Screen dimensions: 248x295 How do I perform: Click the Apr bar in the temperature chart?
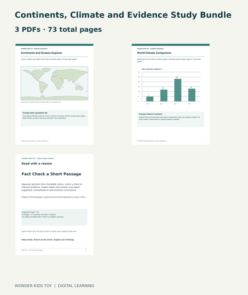click(164, 96)
